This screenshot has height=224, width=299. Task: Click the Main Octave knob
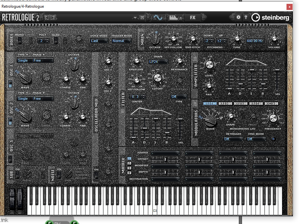pos(155,39)
